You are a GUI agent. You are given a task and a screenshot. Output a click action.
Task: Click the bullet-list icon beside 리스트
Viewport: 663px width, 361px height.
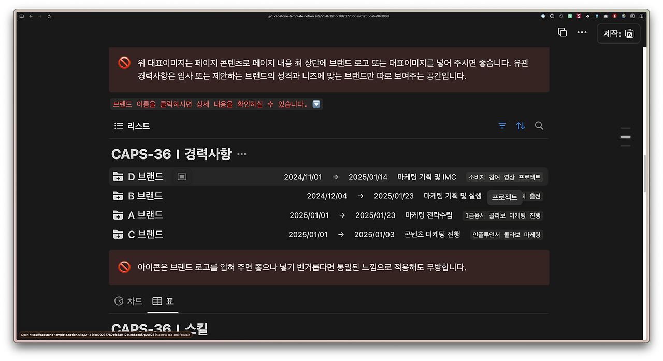coord(118,125)
